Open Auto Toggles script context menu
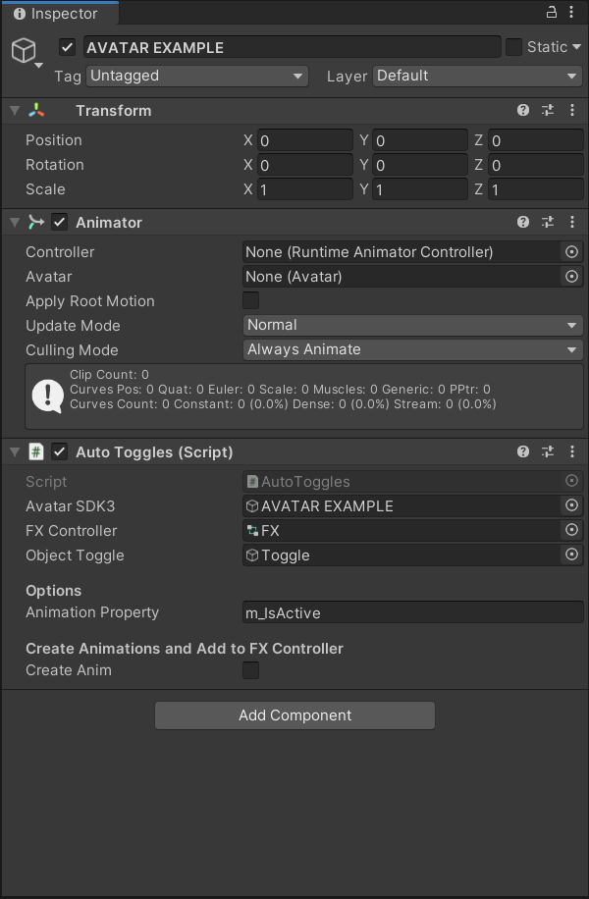Screen dimensions: 589x899 click(572, 452)
